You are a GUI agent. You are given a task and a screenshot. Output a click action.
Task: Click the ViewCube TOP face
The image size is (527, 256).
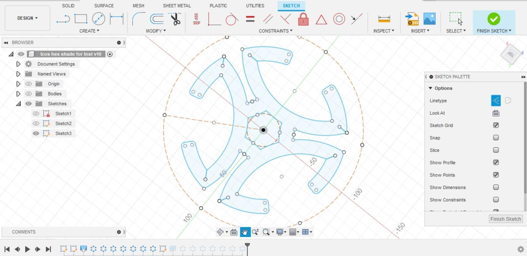click(511, 54)
